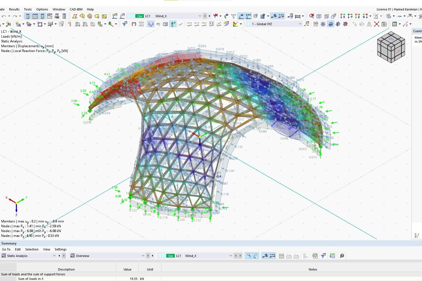Open the Static Analysis dropdown in Summary
This screenshot has width=422, height=281.
click(x=54, y=256)
